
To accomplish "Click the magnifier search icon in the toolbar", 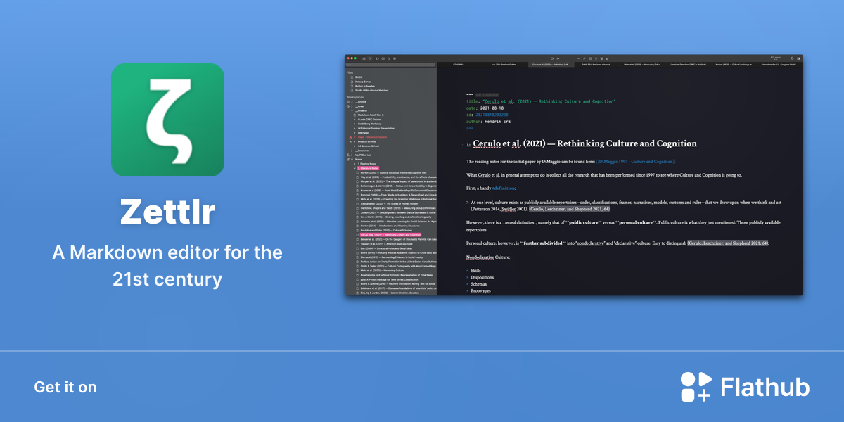I will click(x=370, y=58).
